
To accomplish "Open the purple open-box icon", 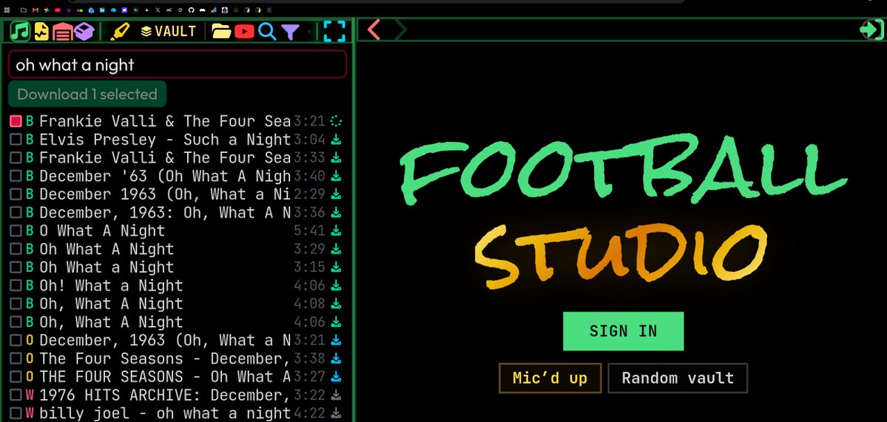I will pos(84,31).
